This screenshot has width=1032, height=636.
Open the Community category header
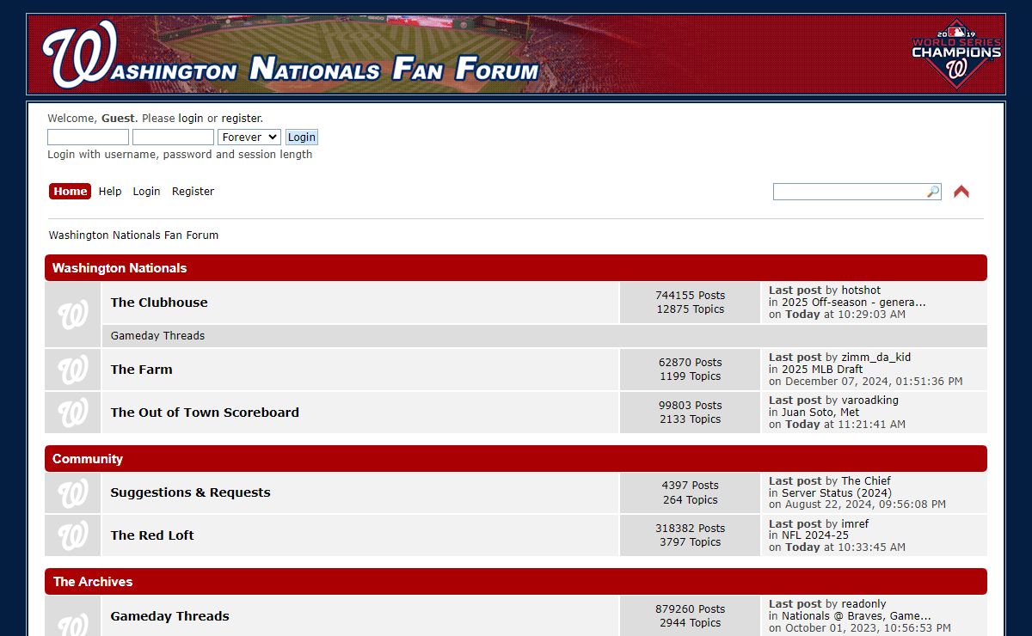(x=88, y=459)
